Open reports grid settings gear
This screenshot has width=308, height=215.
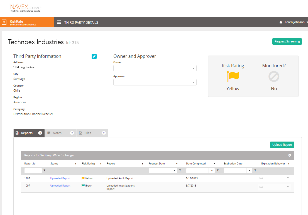coord(290,156)
